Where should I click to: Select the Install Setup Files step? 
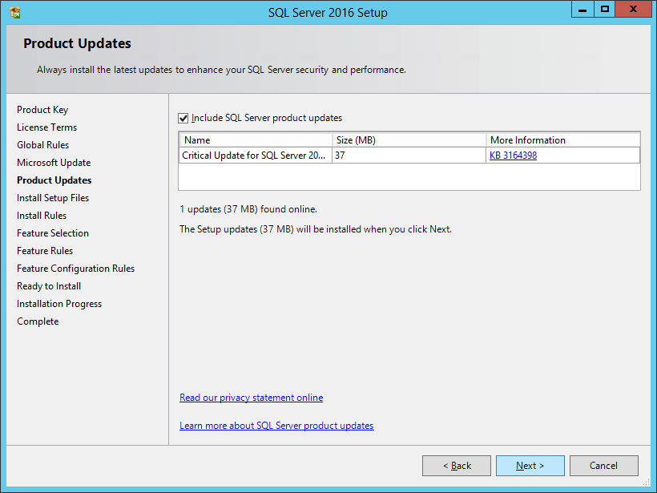pos(53,198)
